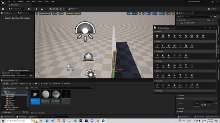This screenshot has width=220, height=123.
Task: Select the Disc shape tool
Action: click(197, 36)
